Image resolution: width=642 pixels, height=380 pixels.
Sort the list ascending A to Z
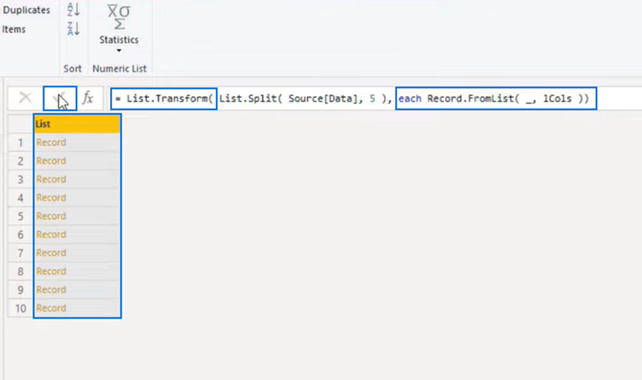[x=73, y=9]
